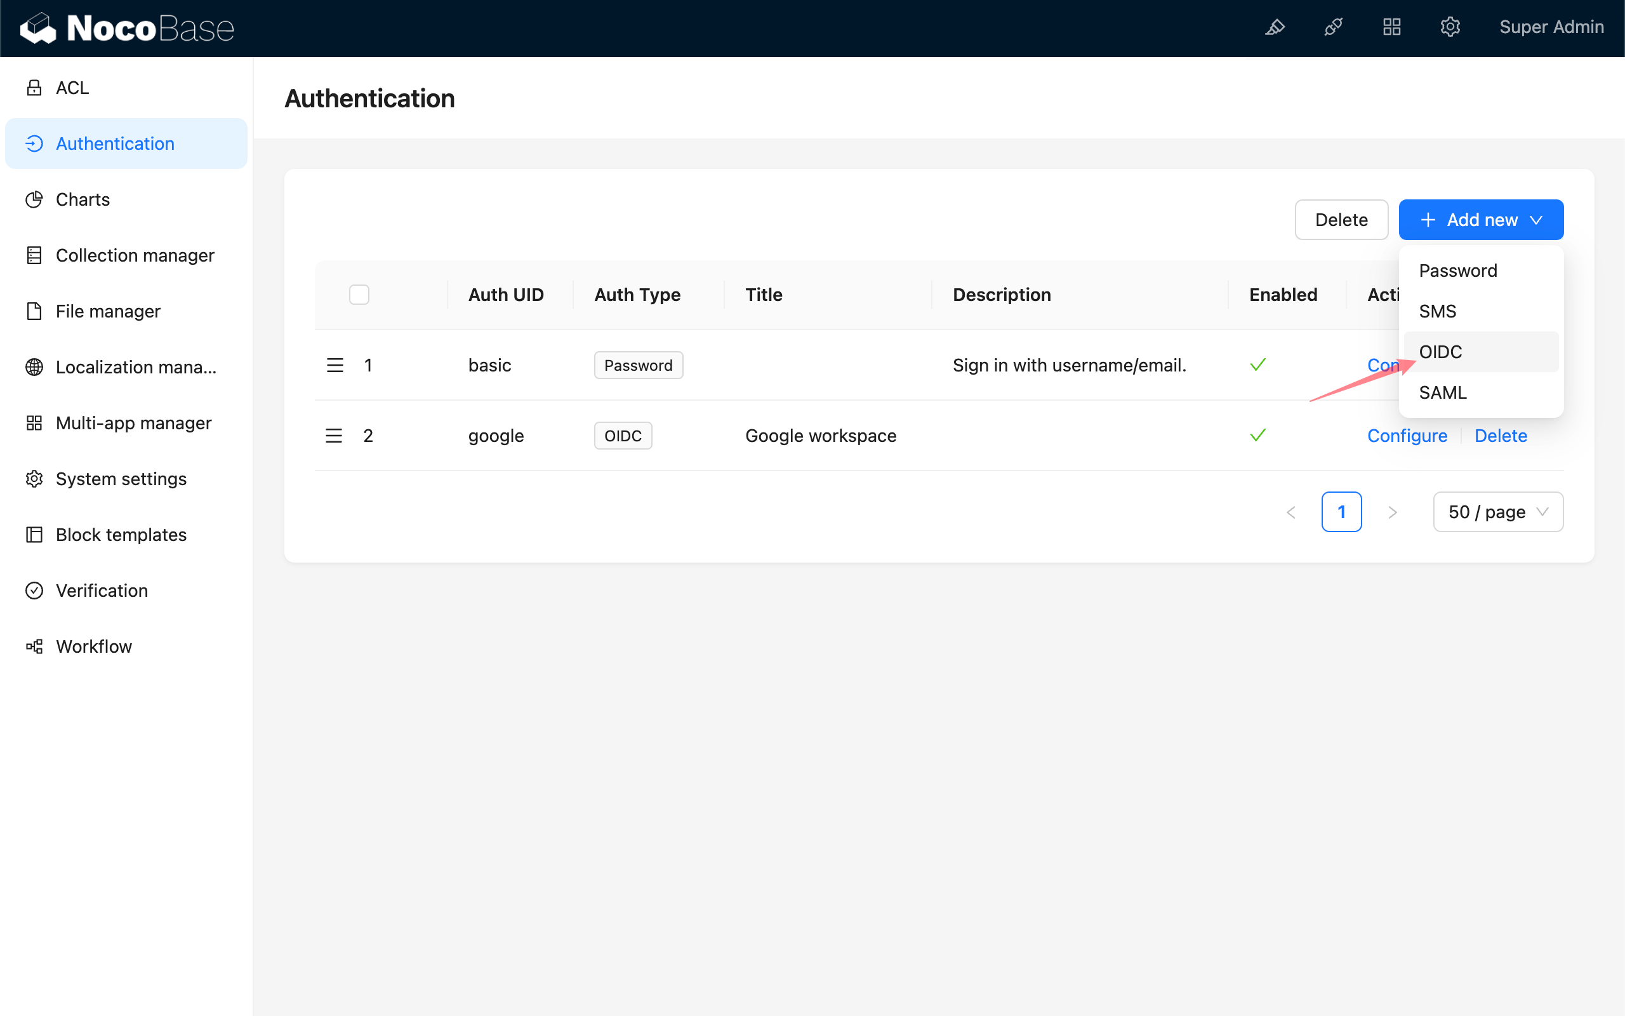Open the Super Admin user menu
This screenshot has height=1016, width=1625.
tap(1551, 27)
